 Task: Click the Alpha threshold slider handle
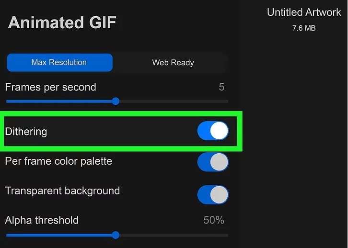[116, 235]
